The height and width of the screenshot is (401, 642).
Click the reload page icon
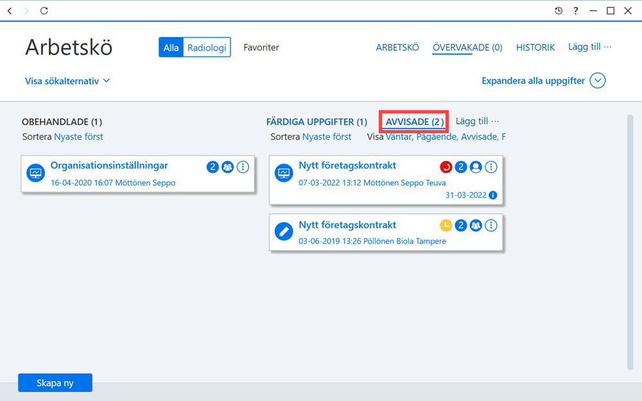pyautogui.click(x=44, y=11)
